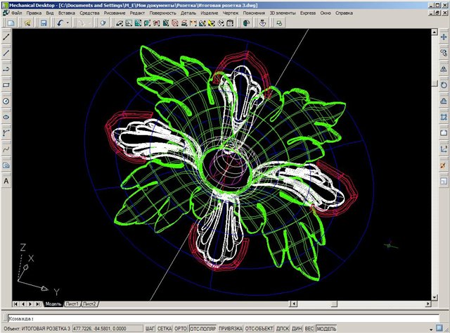Select the Line tool in left toolbar
450x333 pixels.
6,53
